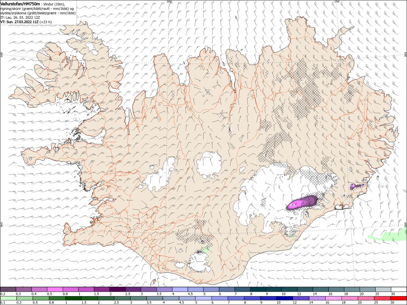
Task: Click lower legend value 25
Action: (377, 303)
